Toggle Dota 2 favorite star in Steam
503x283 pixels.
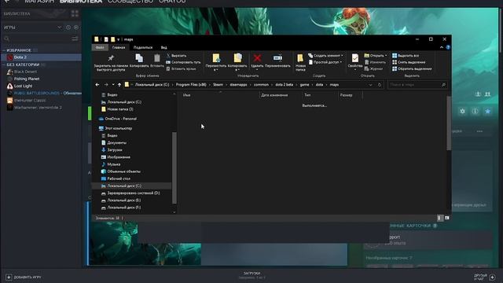(x=487, y=111)
